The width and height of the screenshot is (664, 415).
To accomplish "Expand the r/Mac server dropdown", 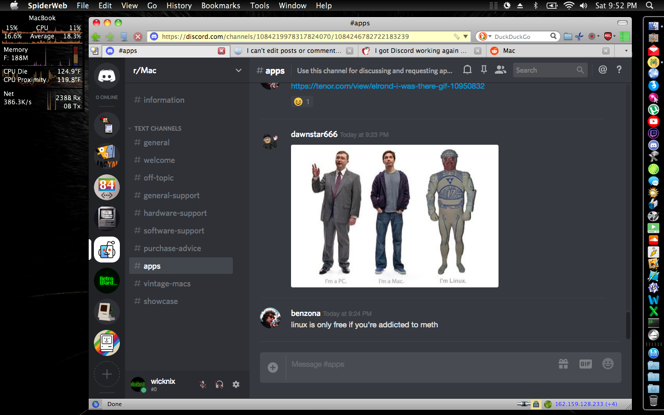I will tap(239, 71).
